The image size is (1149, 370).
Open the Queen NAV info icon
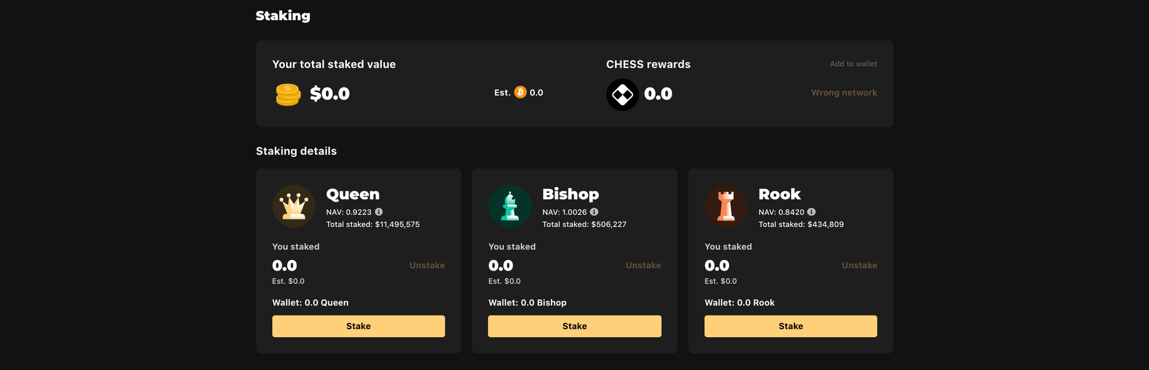[x=379, y=212]
